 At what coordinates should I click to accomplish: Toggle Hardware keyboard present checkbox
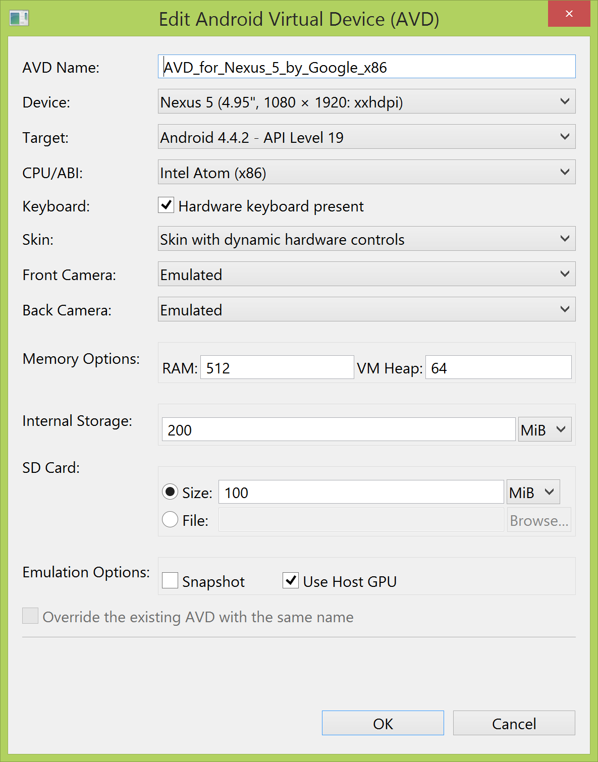pyautogui.click(x=166, y=205)
